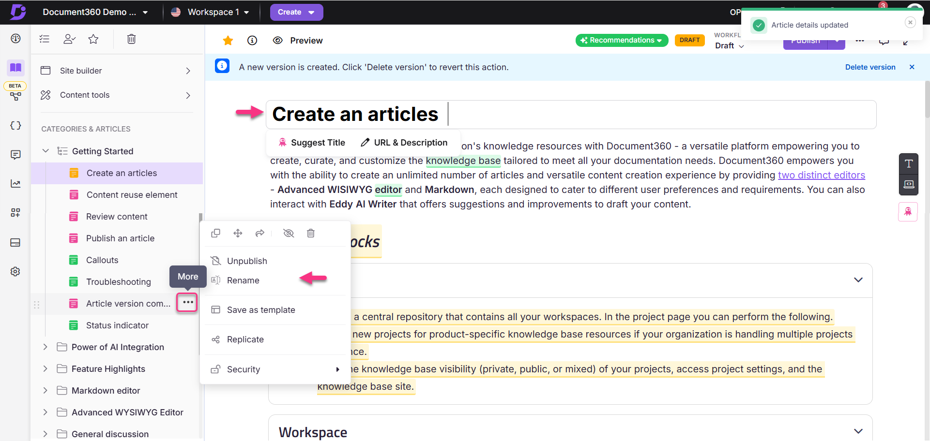930x441 pixels.
Task: Open the Recycle bin trash icon
Action: [x=131, y=39]
